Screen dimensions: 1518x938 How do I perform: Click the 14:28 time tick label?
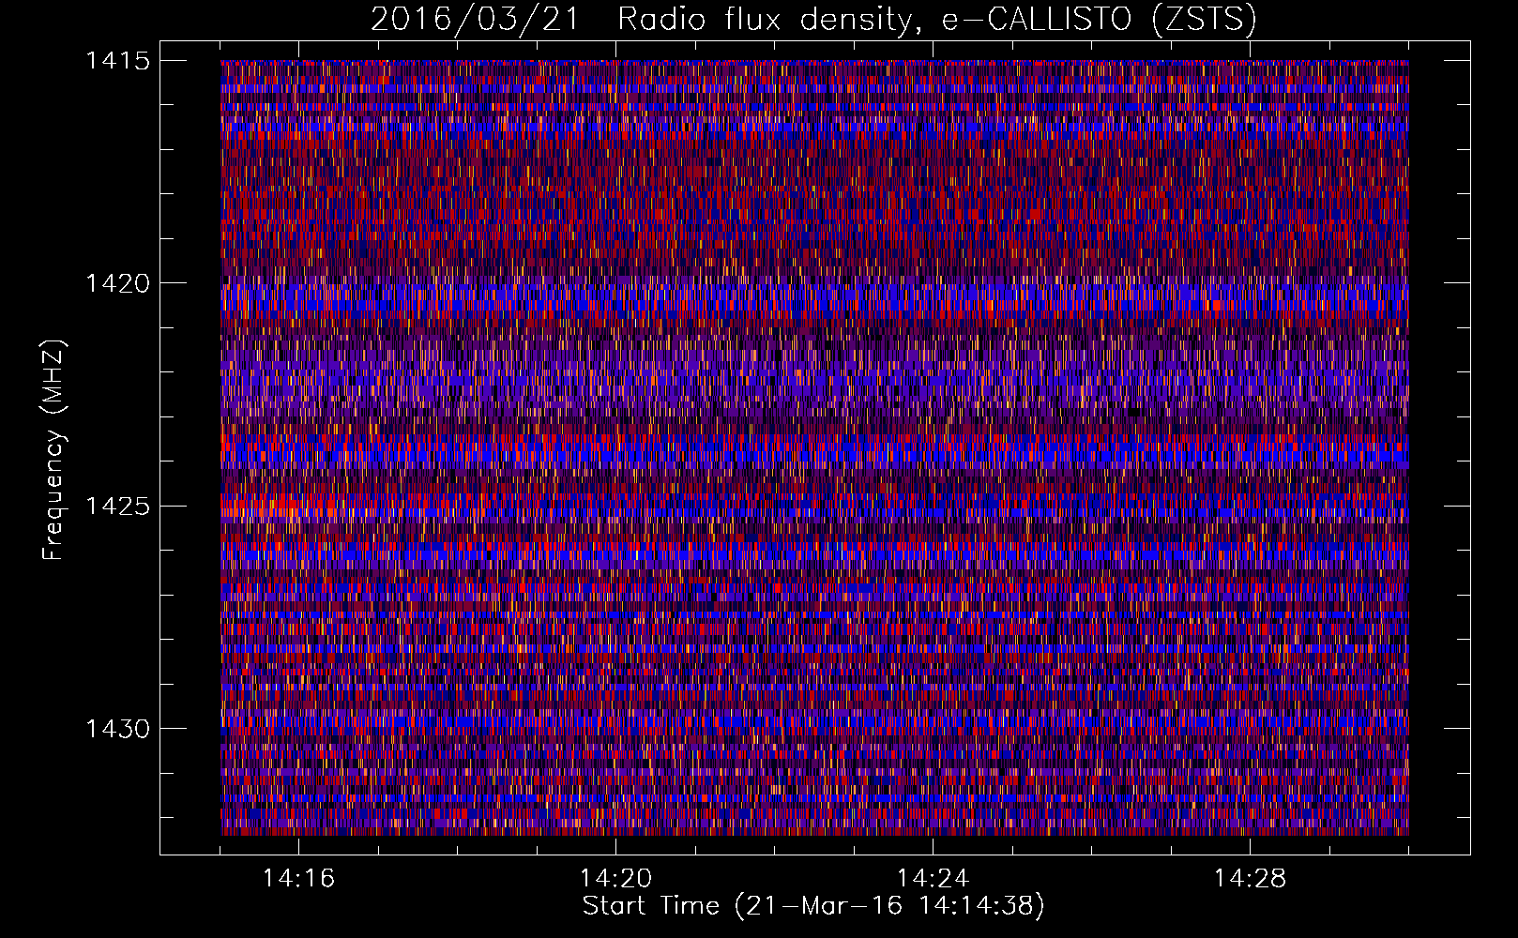(x=1250, y=878)
